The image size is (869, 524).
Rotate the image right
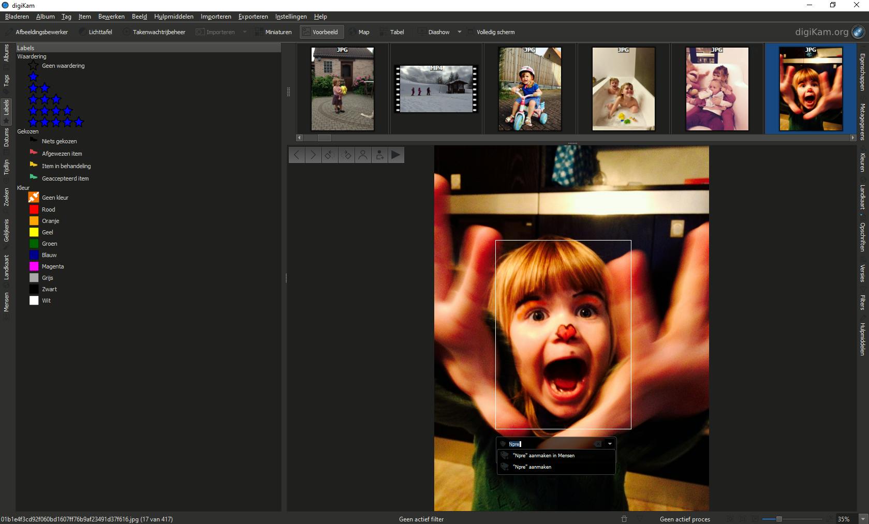tap(346, 155)
